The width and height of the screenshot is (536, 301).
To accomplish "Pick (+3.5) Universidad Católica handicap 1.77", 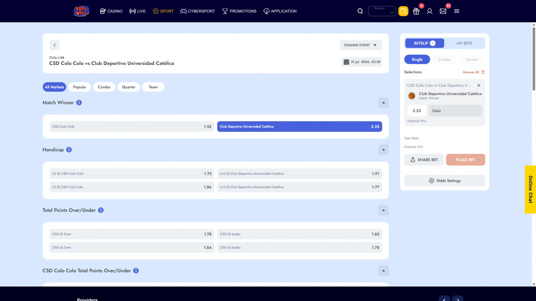I will pyautogui.click(x=300, y=187).
